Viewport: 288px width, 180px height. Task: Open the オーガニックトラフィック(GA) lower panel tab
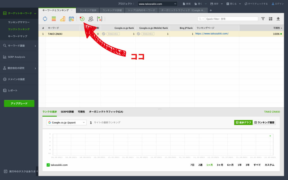pyautogui.click(x=106, y=112)
